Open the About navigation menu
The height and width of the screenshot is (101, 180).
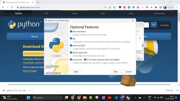[34, 36]
